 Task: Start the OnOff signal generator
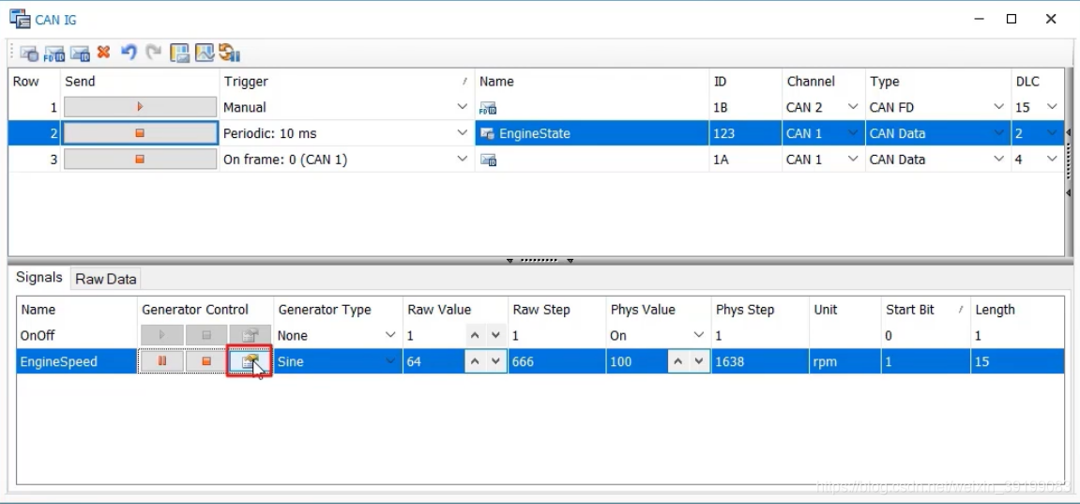click(x=162, y=335)
